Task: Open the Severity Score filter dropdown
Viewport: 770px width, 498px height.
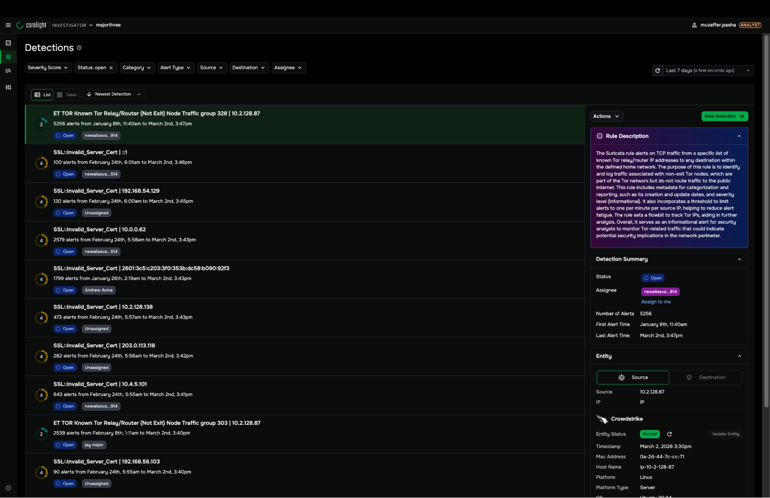Action: pyautogui.click(x=48, y=68)
